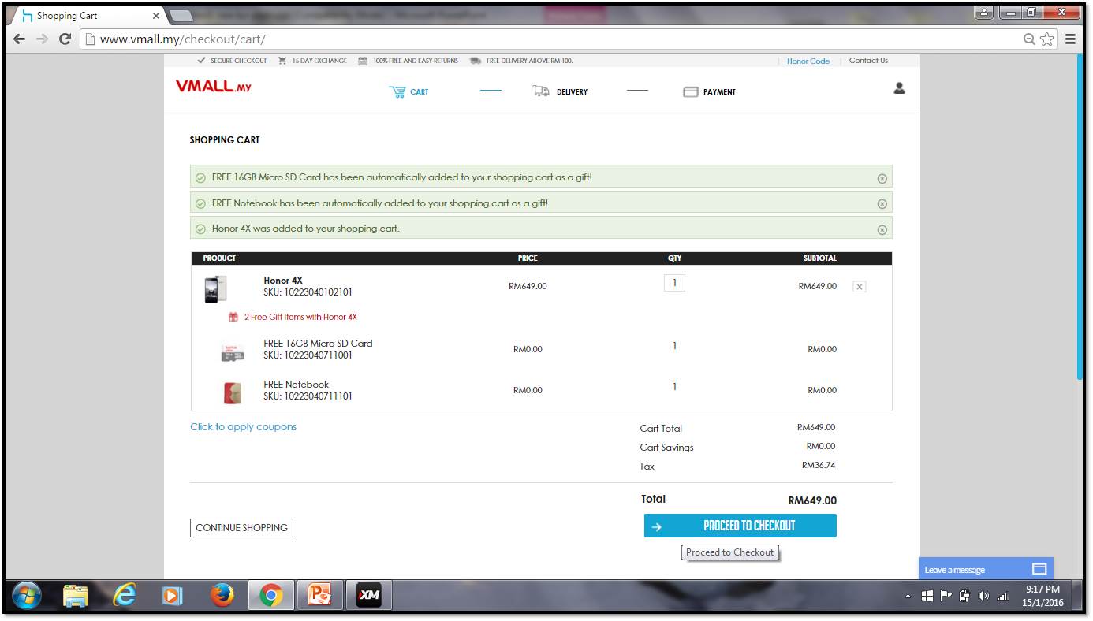1093x621 pixels.
Task: Click the Total amount RM649.00
Action: click(x=812, y=500)
